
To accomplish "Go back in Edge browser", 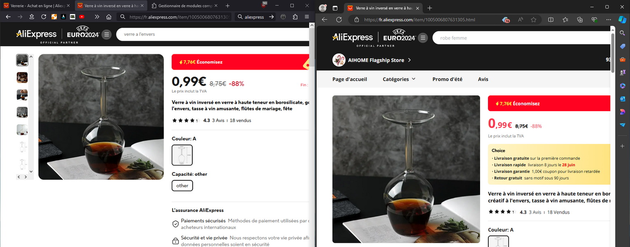I will tap(324, 20).
